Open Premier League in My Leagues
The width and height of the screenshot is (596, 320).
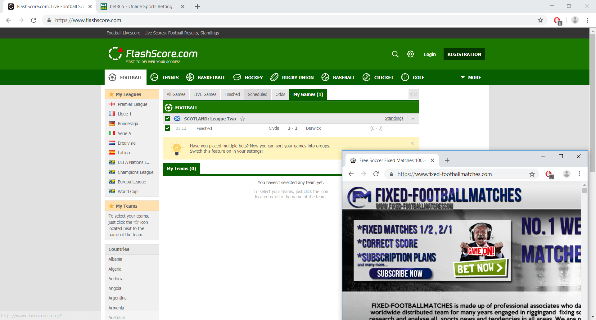coord(133,104)
